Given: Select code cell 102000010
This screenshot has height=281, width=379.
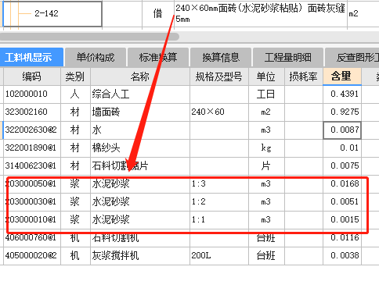Looking at the screenshot, I should pyautogui.click(x=32, y=94).
